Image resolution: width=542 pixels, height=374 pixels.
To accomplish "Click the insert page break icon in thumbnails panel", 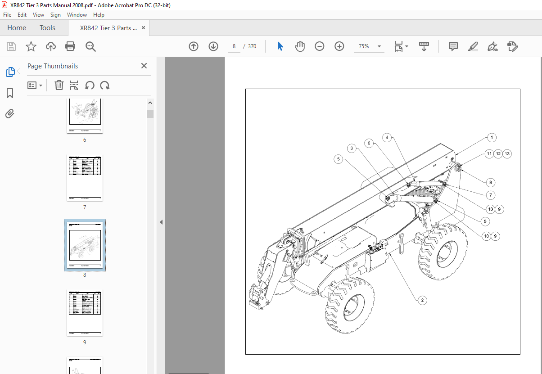I will (x=74, y=85).
